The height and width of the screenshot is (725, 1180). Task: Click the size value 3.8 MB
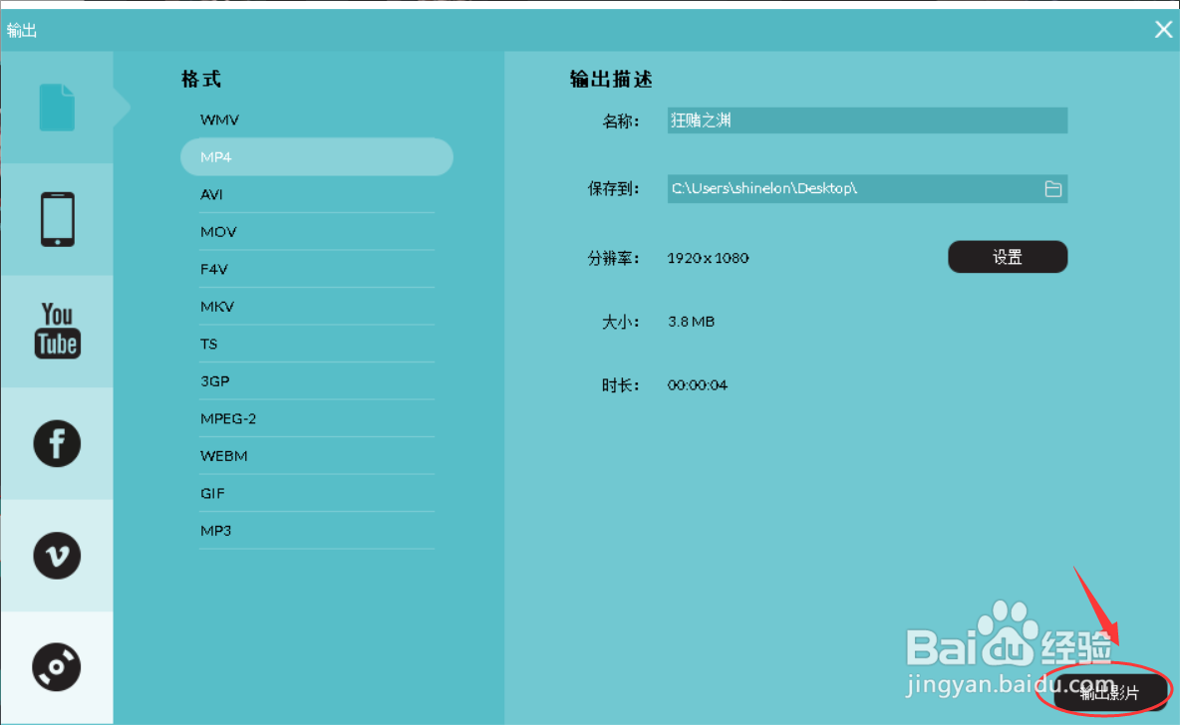(691, 322)
